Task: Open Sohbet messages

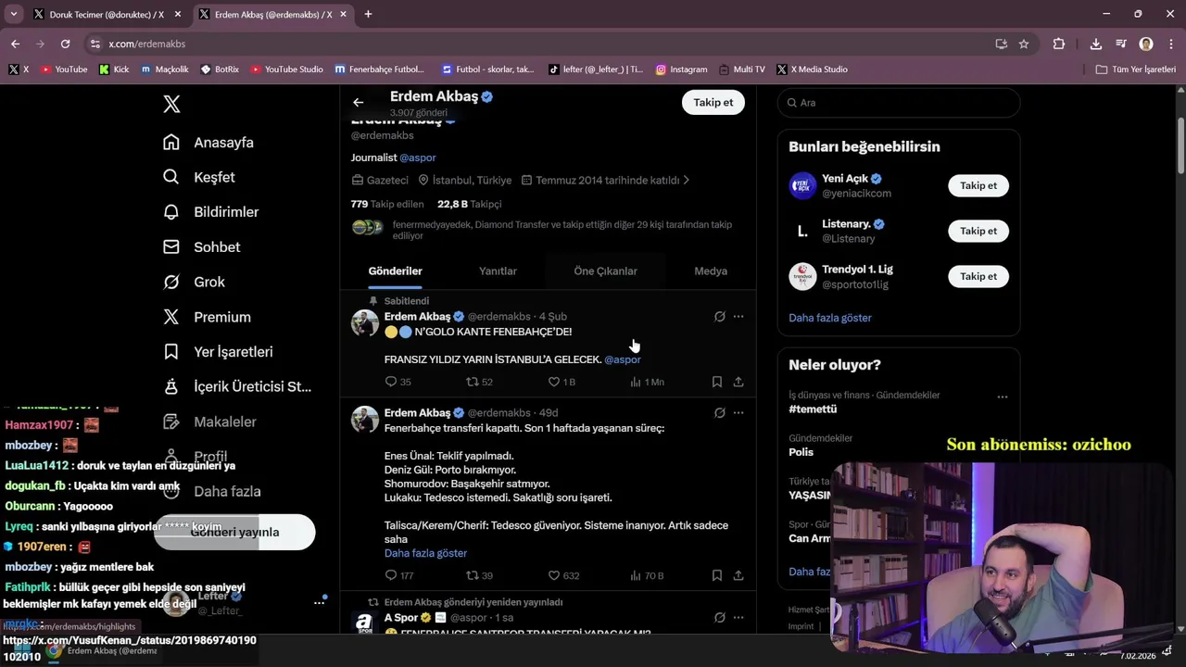Action: 201,247
